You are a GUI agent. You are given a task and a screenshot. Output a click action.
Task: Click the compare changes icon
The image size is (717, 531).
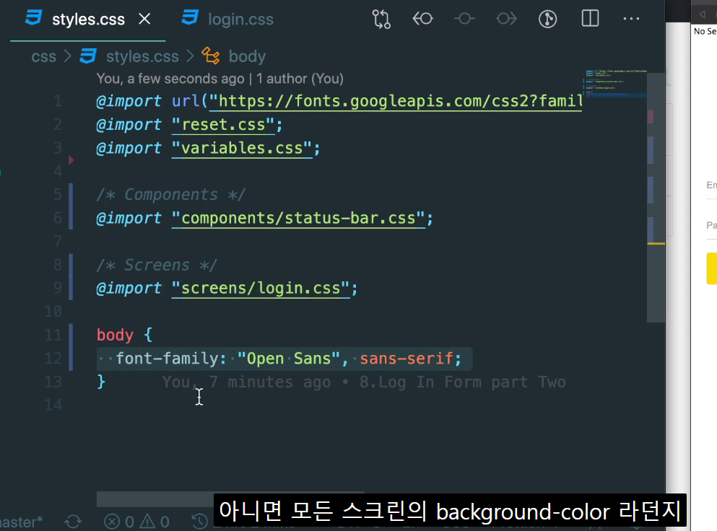point(381,19)
